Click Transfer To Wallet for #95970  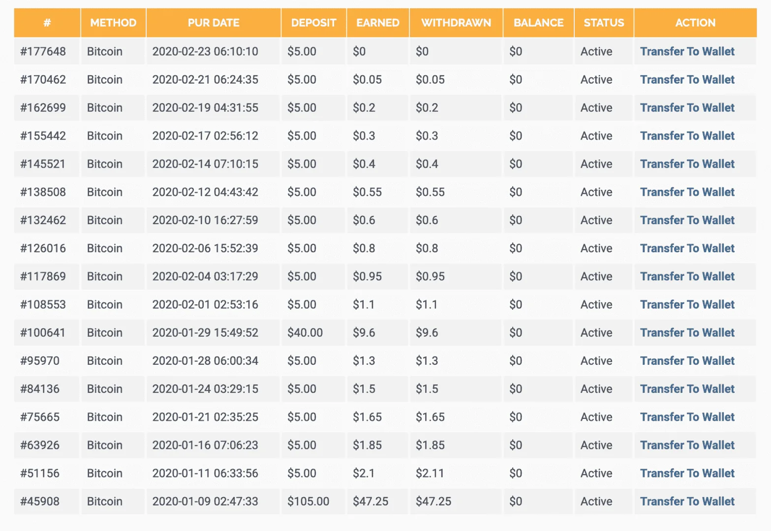click(x=687, y=361)
